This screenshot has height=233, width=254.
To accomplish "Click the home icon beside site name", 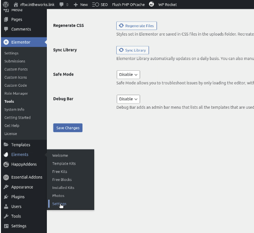I will click(16, 5).
